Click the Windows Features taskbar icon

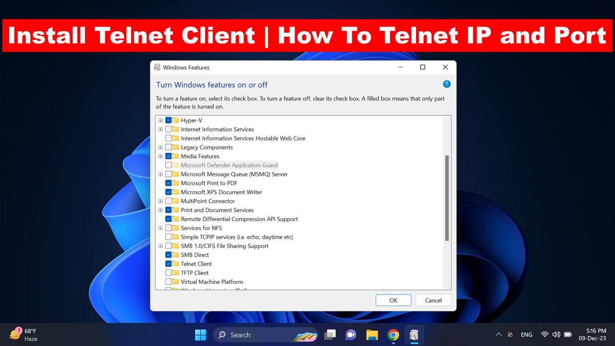(x=414, y=335)
